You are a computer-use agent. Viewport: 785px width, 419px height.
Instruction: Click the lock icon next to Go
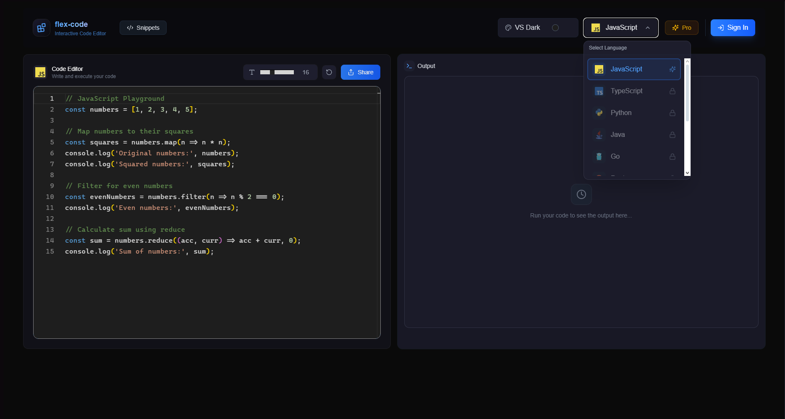click(672, 157)
